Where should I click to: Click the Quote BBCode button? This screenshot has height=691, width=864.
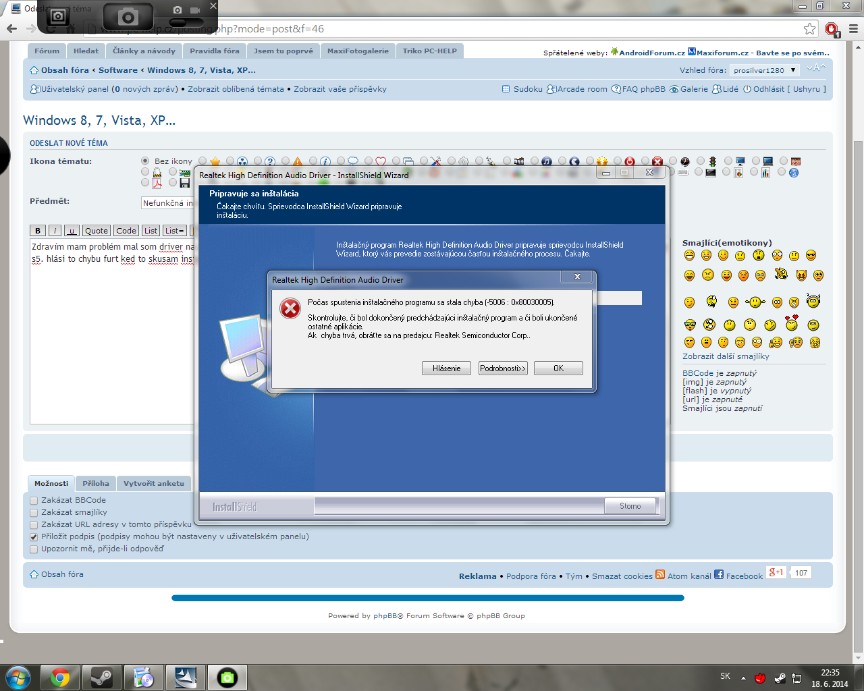(x=97, y=231)
